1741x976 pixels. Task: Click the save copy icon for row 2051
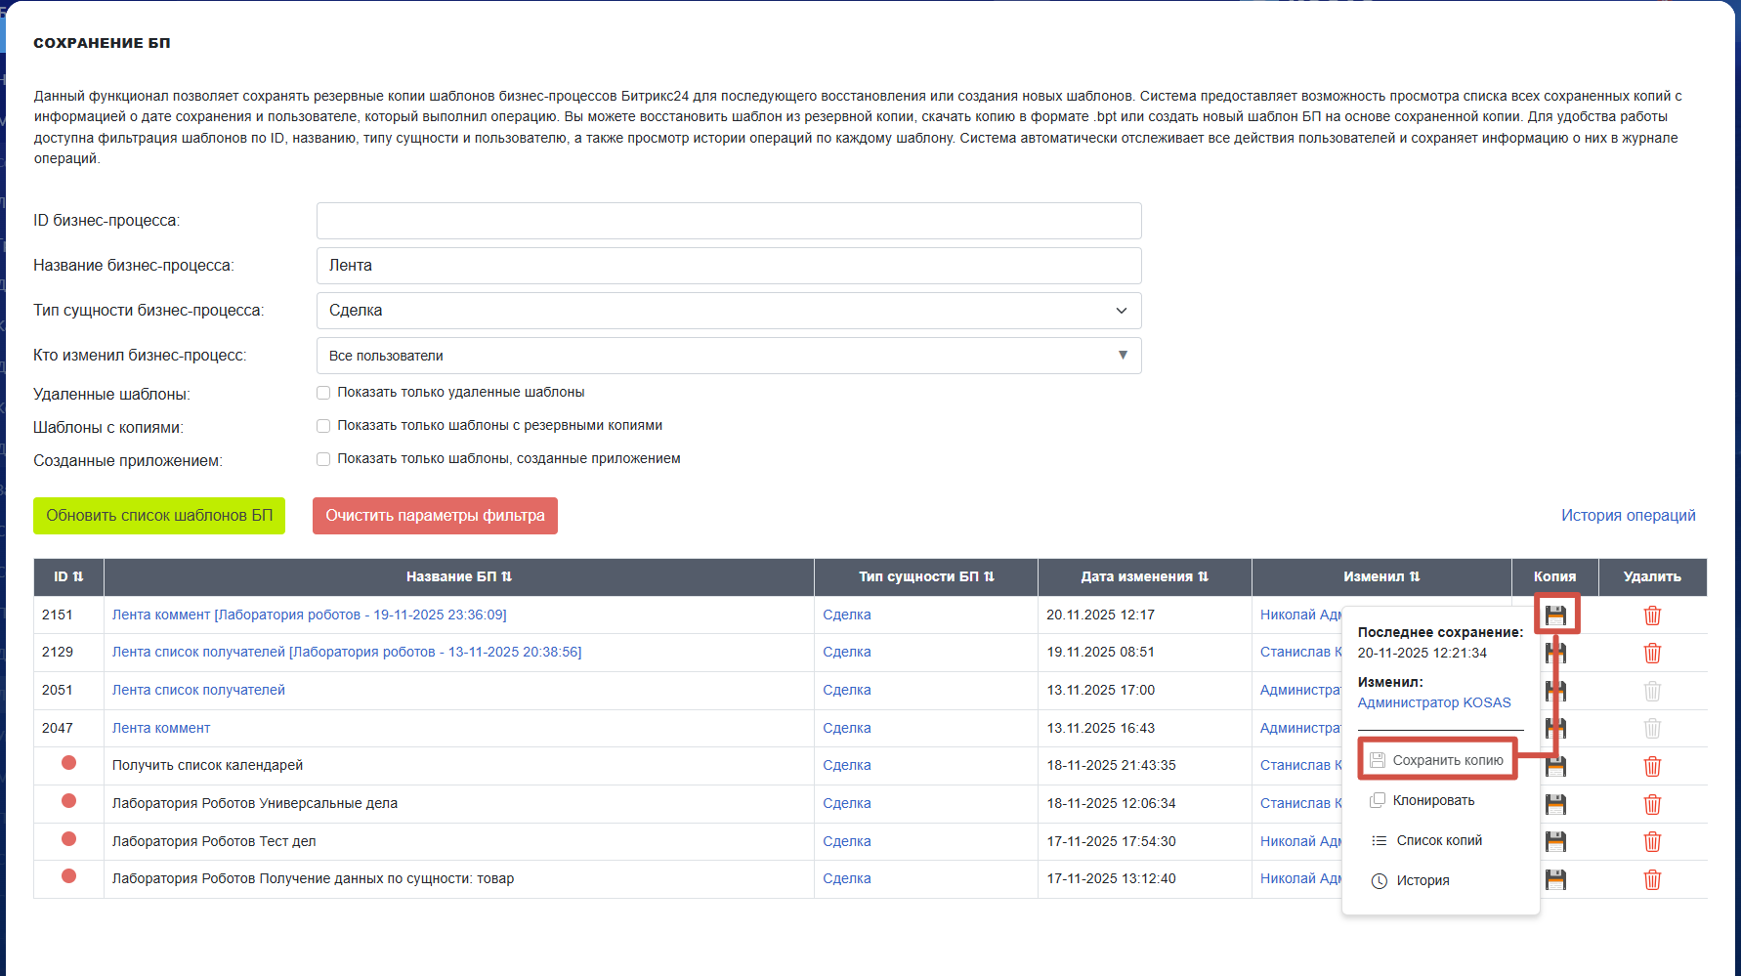pyautogui.click(x=1555, y=691)
